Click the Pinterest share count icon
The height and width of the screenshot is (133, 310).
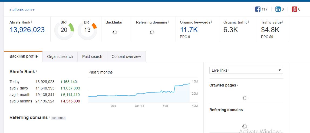(294, 9)
